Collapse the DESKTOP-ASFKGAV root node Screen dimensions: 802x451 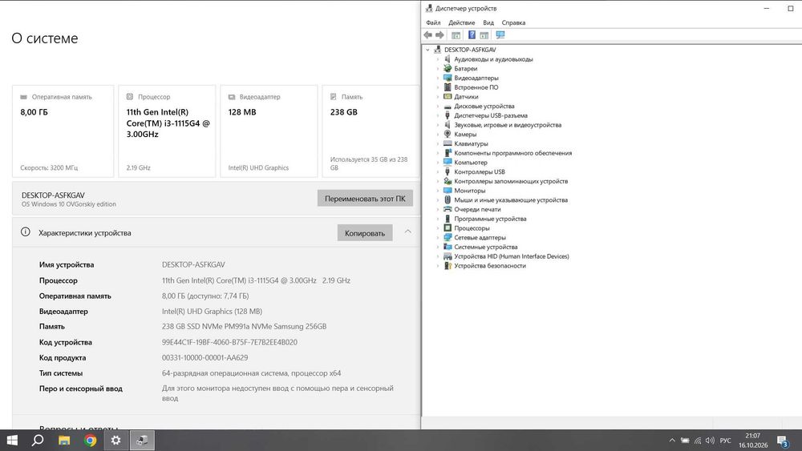(x=427, y=50)
